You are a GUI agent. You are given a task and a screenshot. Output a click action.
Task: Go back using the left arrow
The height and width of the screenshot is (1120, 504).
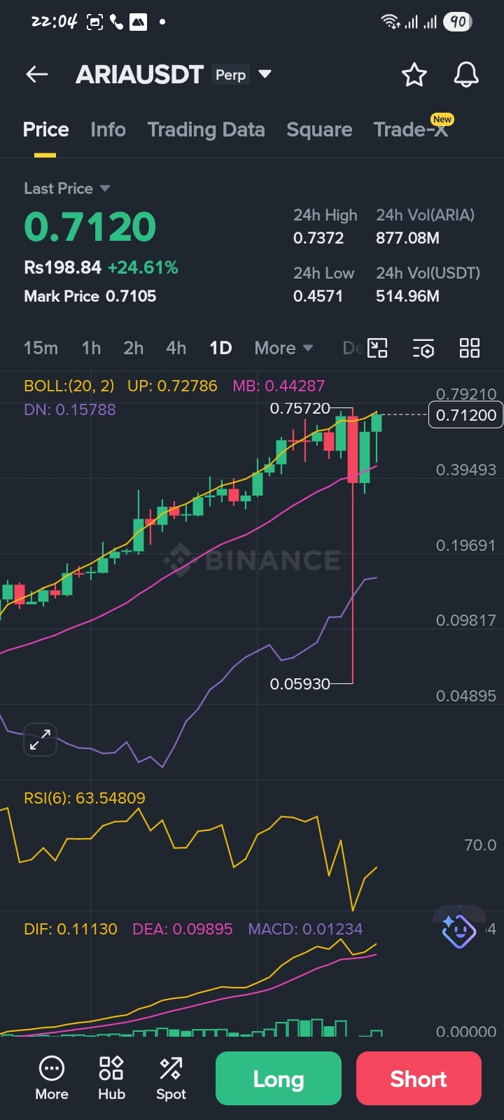tap(37, 74)
